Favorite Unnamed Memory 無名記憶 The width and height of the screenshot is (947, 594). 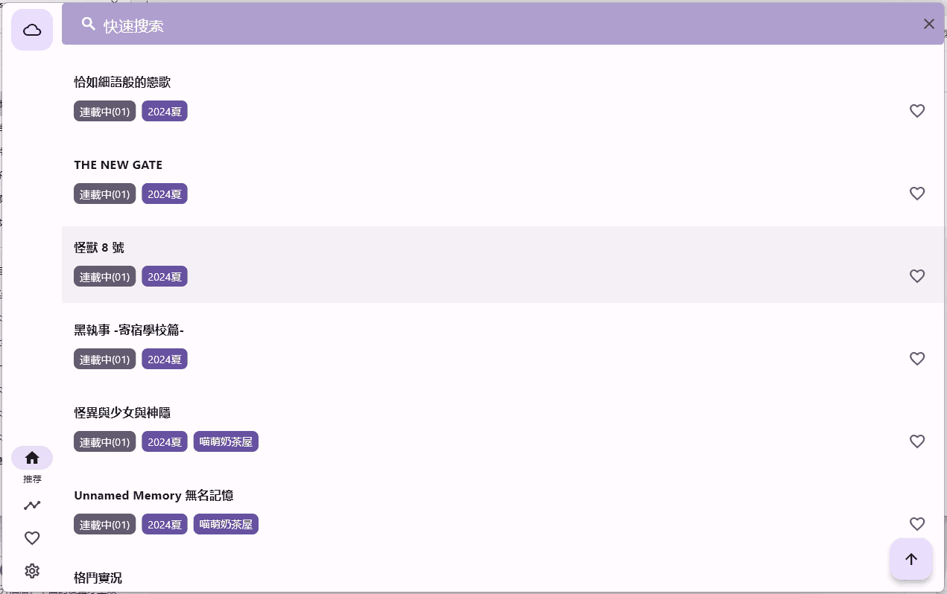point(917,524)
